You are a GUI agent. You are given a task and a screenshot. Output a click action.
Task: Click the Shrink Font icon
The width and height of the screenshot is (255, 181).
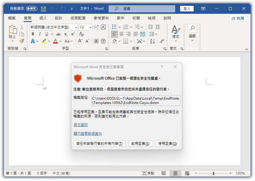tap(87, 41)
